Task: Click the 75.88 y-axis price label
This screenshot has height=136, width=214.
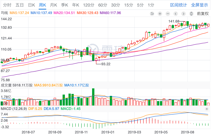Action: (5, 80)
